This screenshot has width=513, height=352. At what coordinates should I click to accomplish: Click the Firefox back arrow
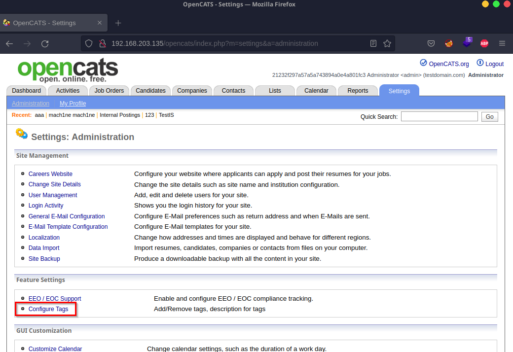pyautogui.click(x=9, y=43)
